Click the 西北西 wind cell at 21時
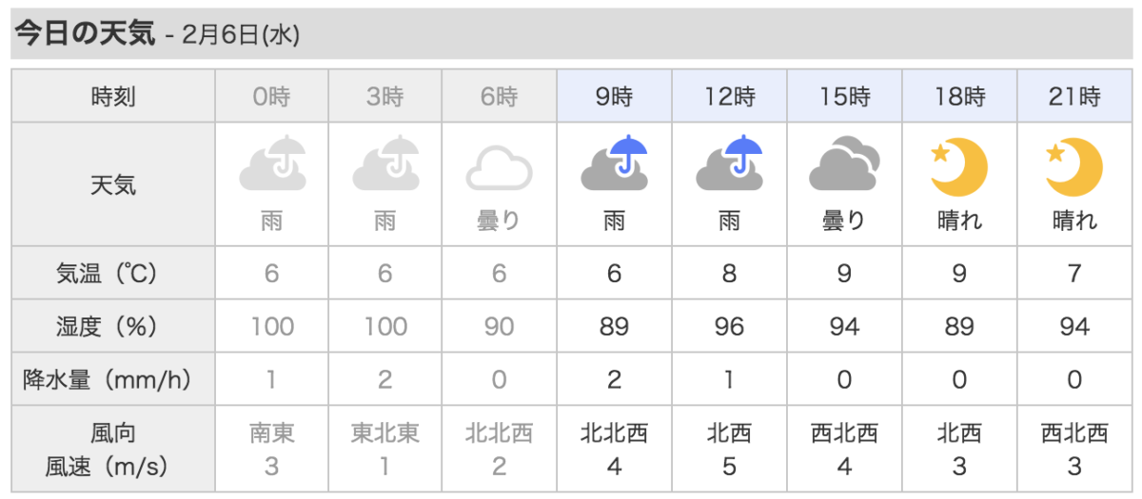The width and height of the screenshot is (1142, 499). point(1074,434)
